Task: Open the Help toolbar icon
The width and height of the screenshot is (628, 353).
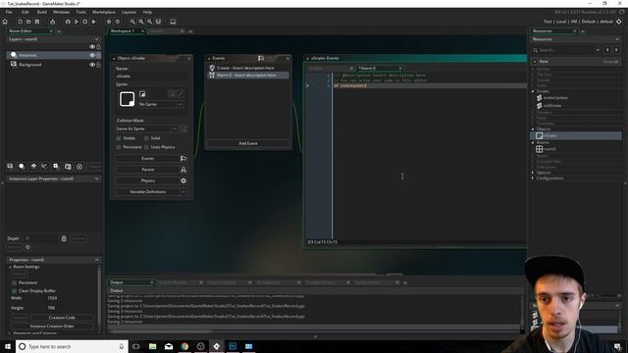Action: pos(118,22)
